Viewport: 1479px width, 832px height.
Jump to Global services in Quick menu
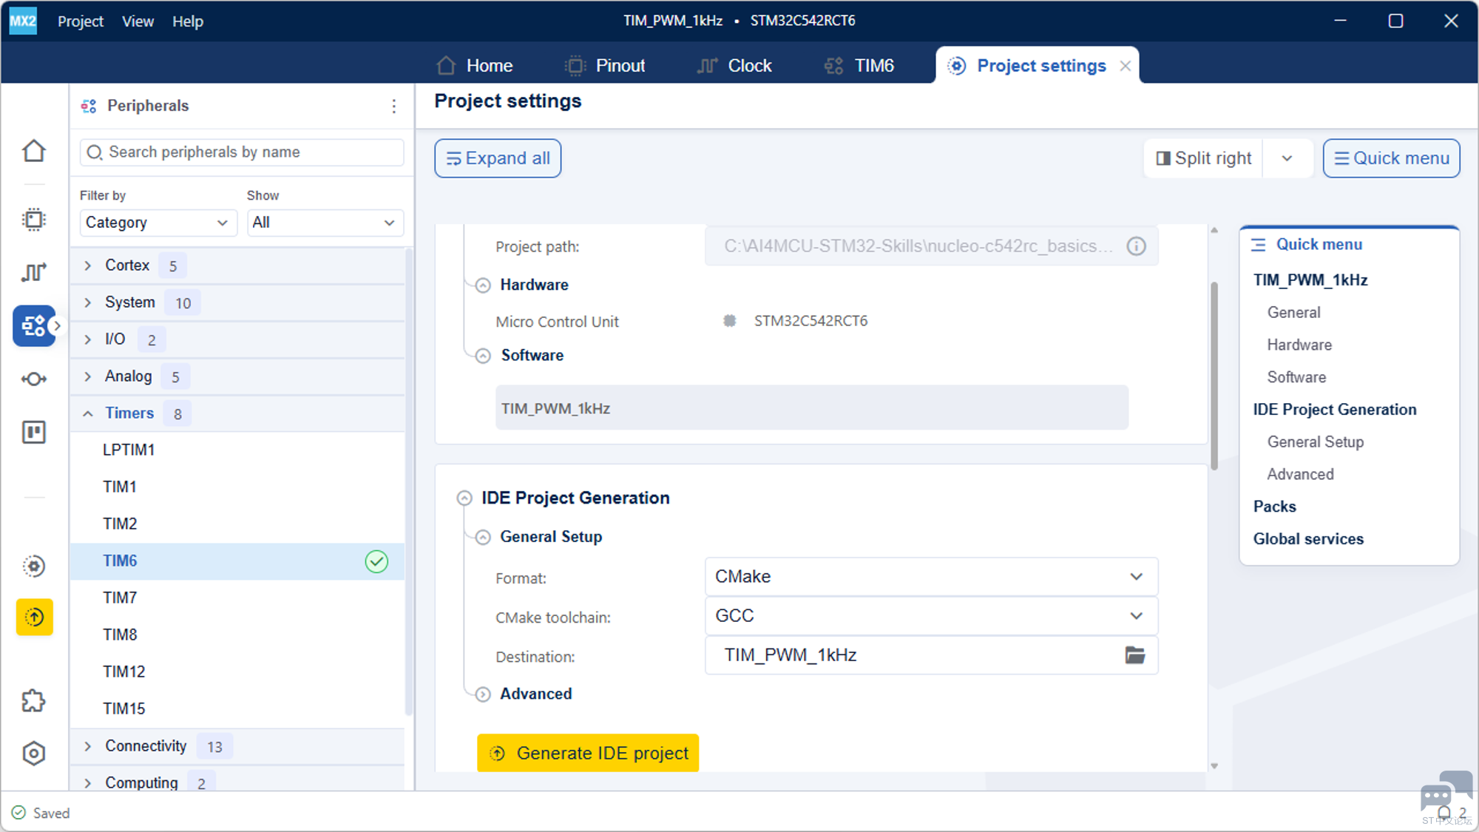click(1307, 539)
